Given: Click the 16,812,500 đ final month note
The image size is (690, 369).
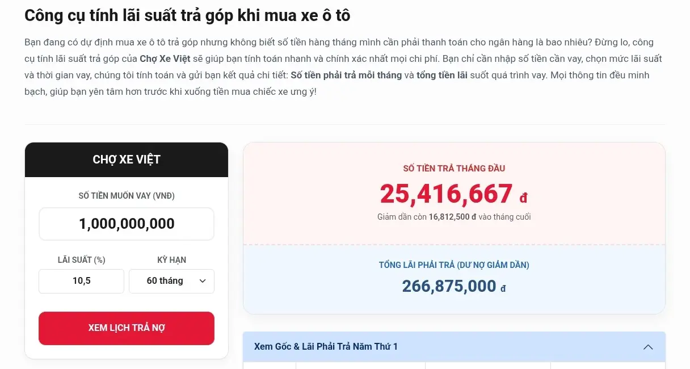Looking at the screenshot, I should pyautogui.click(x=453, y=217).
